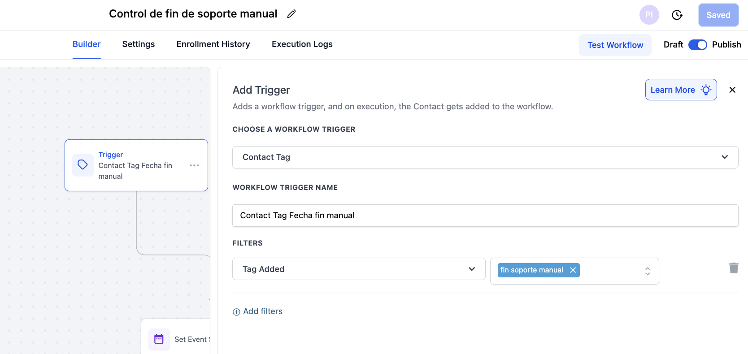
Task: Click the Learn More button
Action: [x=680, y=90]
